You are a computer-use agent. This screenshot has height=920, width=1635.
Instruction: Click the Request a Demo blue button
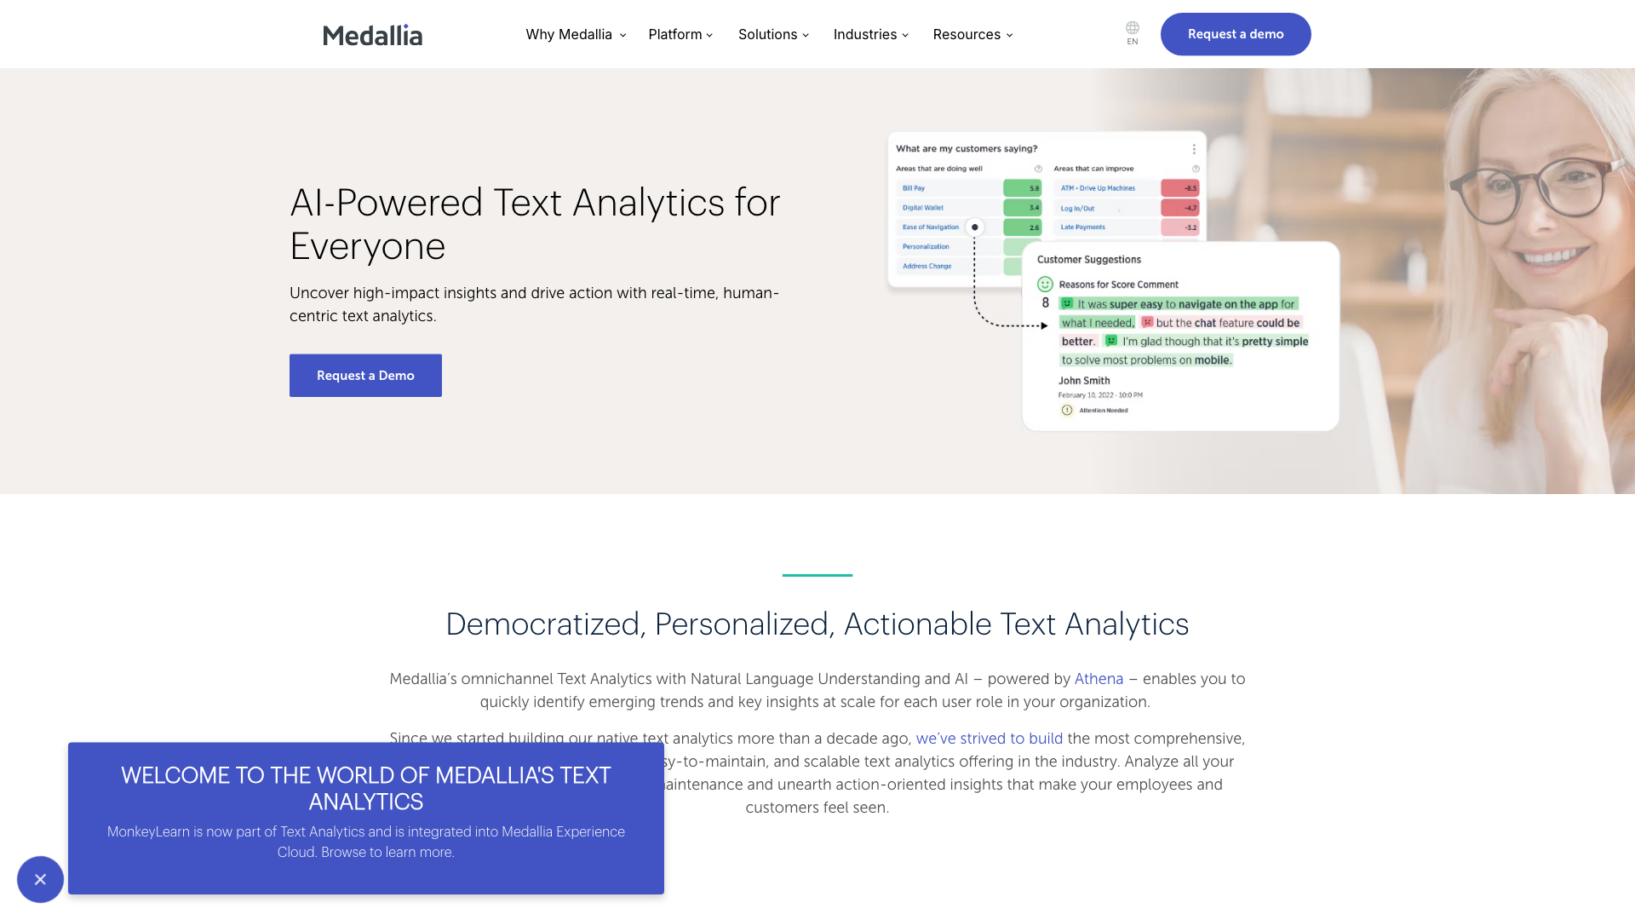coord(365,374)
